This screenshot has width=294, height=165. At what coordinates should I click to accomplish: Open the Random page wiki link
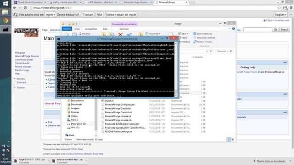click(22, 70)
